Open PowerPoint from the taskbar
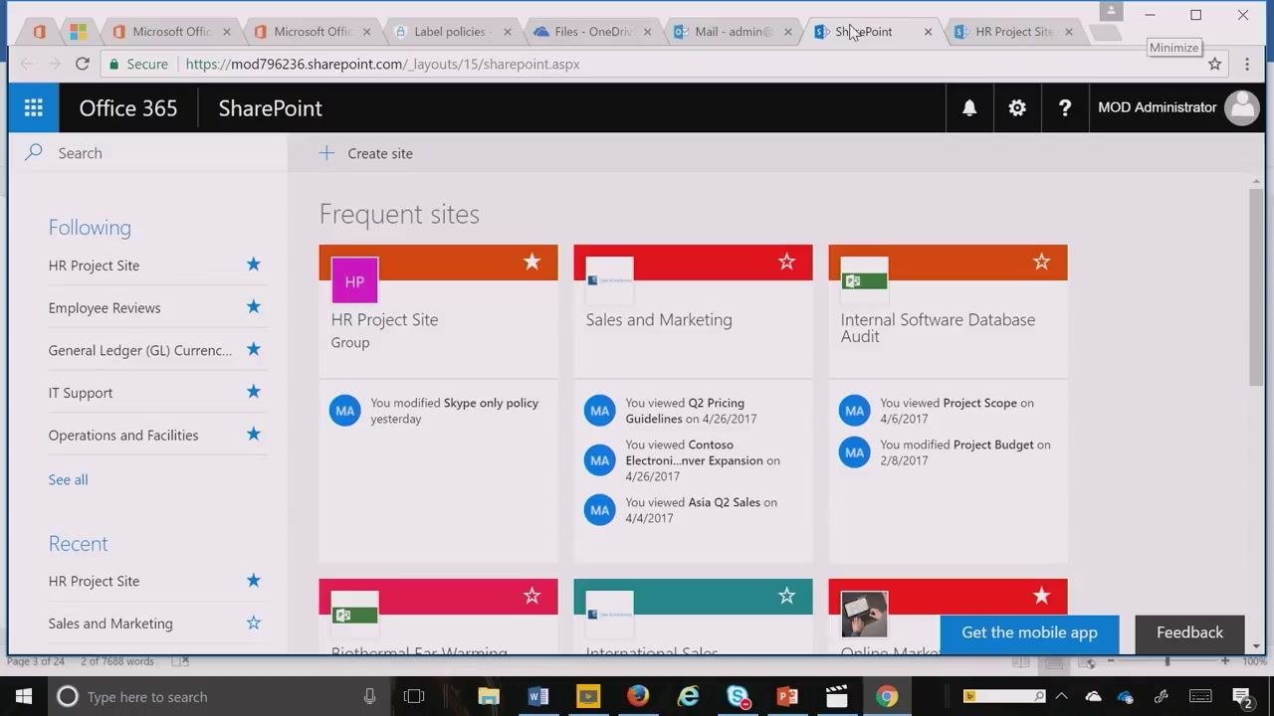Image resolution: width=1274 pixels, height=716 pixels. pyautogui.click(x=787, y=696)
